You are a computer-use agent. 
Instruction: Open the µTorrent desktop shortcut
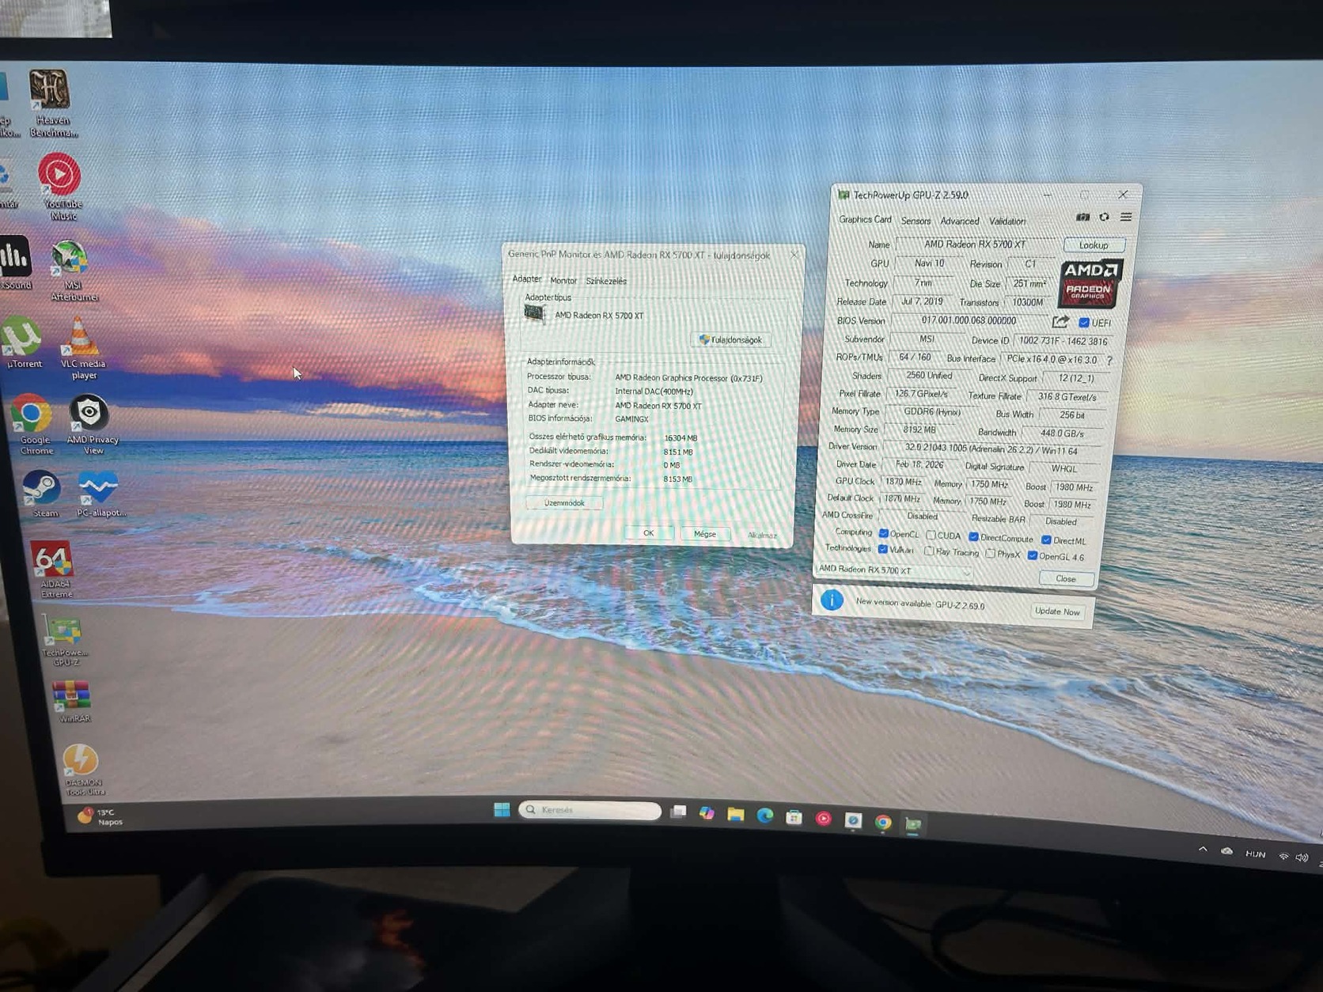click(x=23, y=342)
